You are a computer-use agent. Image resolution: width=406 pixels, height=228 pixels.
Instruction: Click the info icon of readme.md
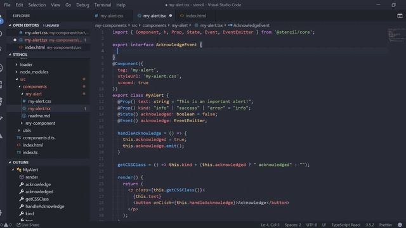[x=24, y=116]
